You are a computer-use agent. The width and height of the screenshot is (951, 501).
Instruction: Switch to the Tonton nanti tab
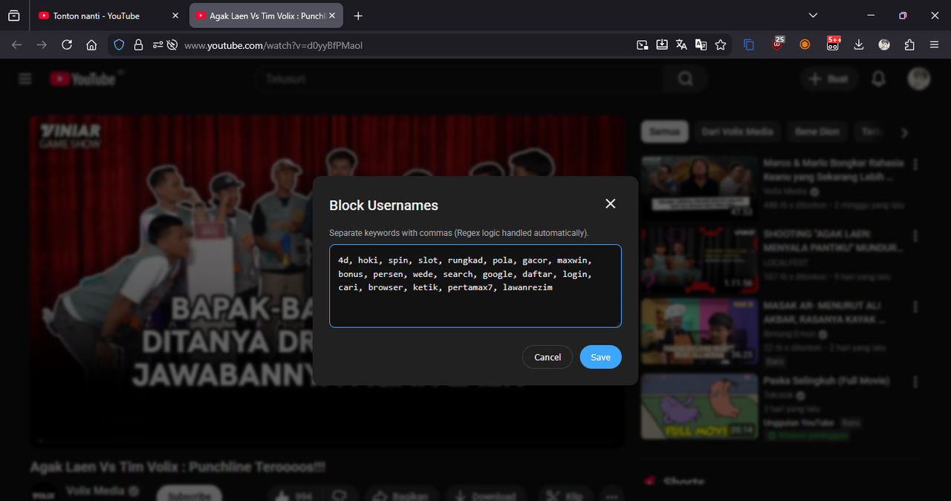point(97,15)
